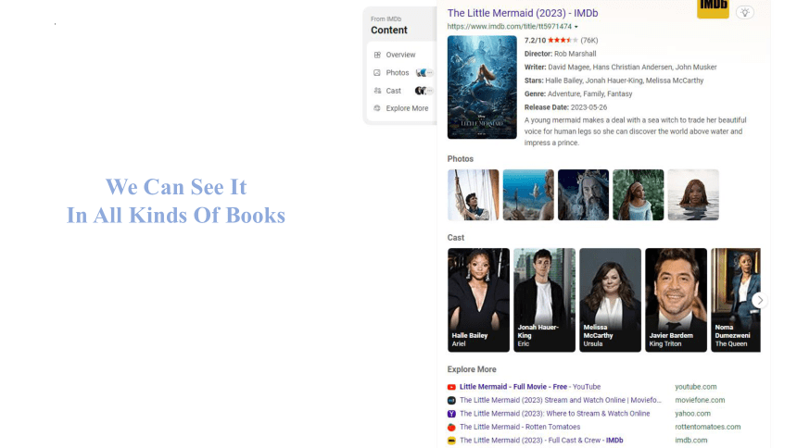Click the (76K) rating count text
Screen dimensions: 797x448
589,40
